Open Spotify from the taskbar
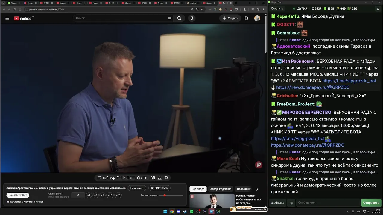This screenshot has width=383, height=215. point(191,212)
